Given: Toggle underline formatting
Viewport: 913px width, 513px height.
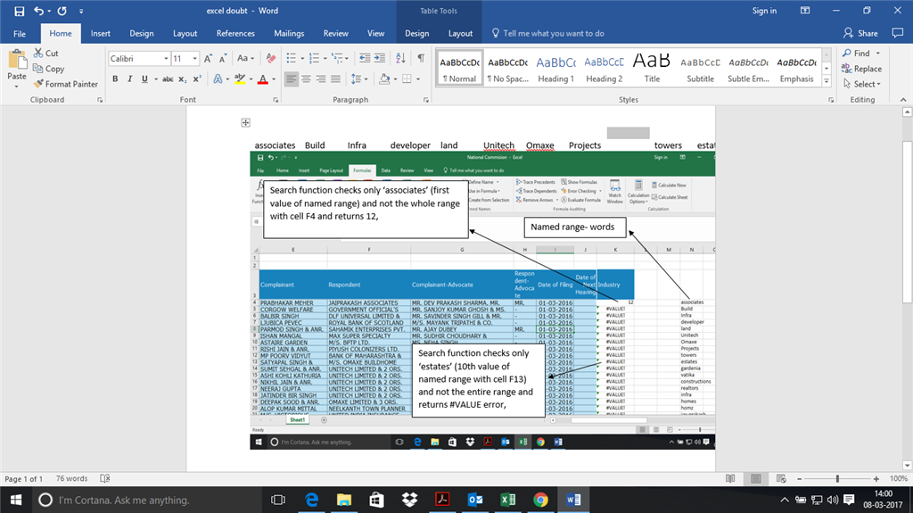Looking at the screenshot, I should click(144, 79).
